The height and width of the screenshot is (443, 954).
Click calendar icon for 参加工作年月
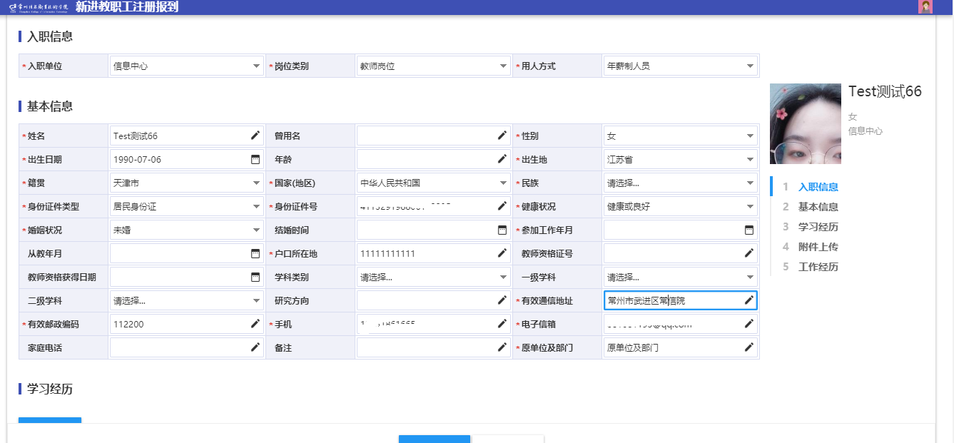click(749, 230)
